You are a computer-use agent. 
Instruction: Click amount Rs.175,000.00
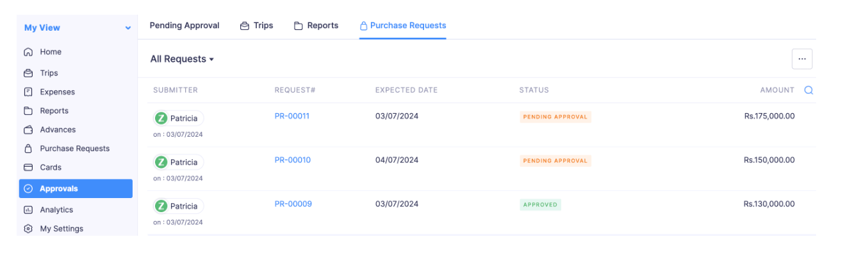click(x=769, y=116)
